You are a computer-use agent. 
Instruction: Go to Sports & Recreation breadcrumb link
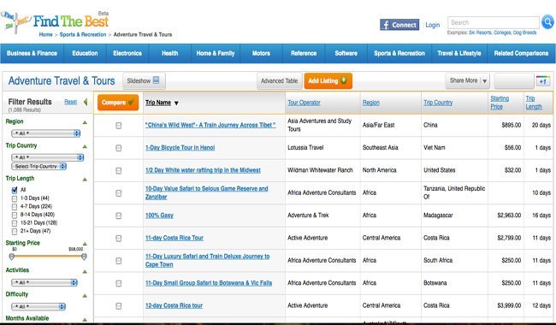pyautogui.click(x=83, y=35)
